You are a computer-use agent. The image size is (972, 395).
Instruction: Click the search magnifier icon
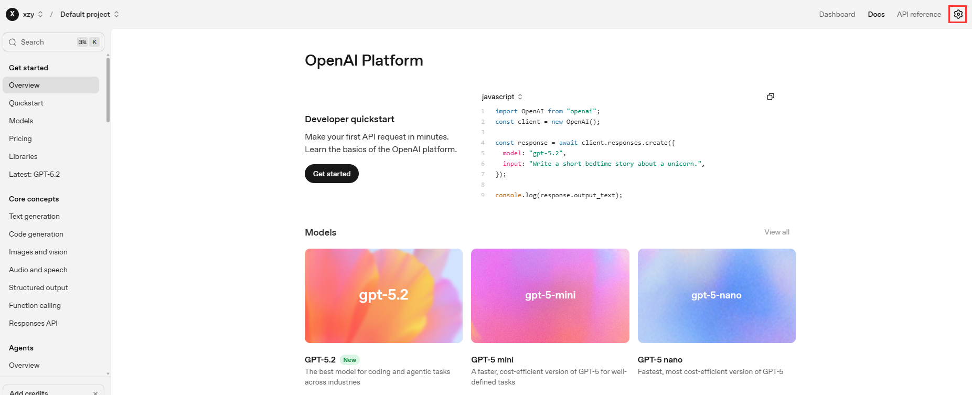pos(13,42)
